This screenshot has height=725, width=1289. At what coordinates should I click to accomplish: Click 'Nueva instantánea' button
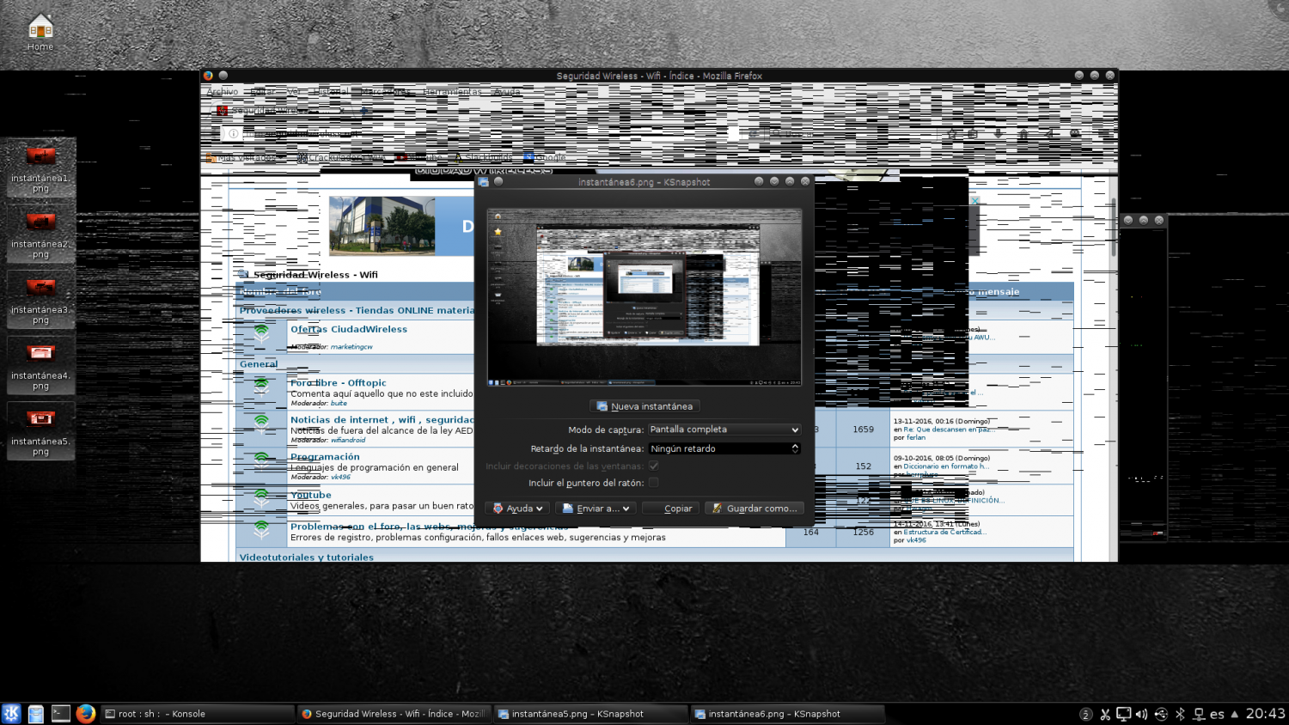(x=644, y=406)
